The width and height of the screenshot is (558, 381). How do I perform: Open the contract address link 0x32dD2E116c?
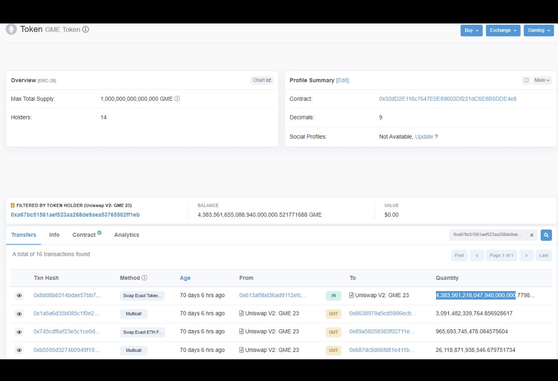click(448, 99)
